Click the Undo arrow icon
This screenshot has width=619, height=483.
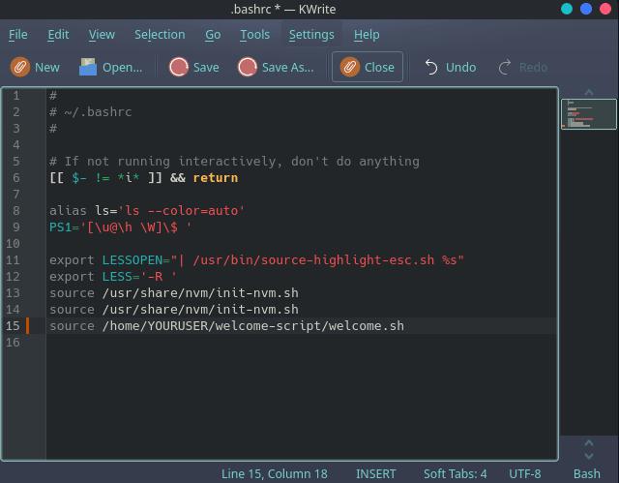(x=431, y=67)
